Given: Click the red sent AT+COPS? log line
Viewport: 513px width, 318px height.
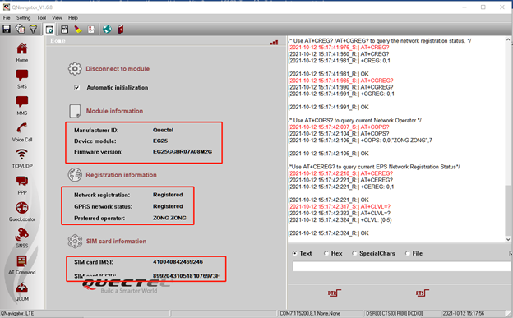Looking at the screenshot, I should click(339, 127).
